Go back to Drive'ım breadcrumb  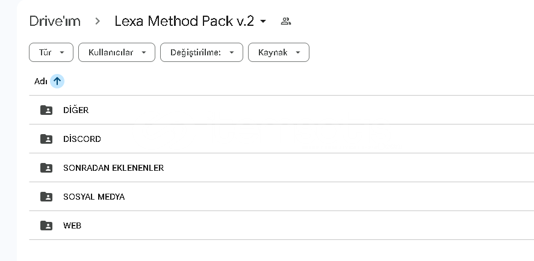coord(55,21)
